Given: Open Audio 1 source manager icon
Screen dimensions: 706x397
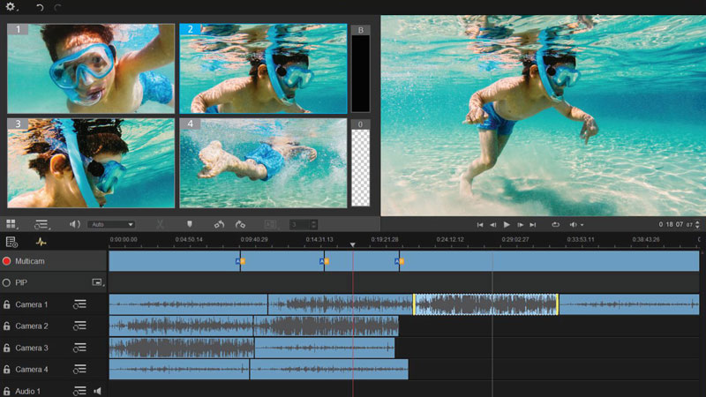Looking at the screenshot, I should 79,391.
